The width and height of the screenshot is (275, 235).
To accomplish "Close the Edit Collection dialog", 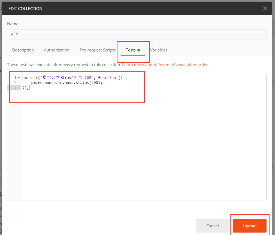I will coord(265,8).
